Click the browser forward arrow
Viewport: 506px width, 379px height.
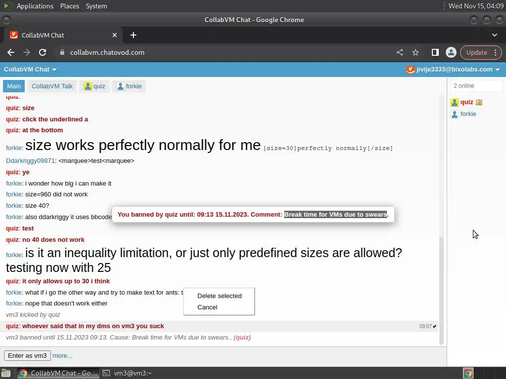point(27,52)
